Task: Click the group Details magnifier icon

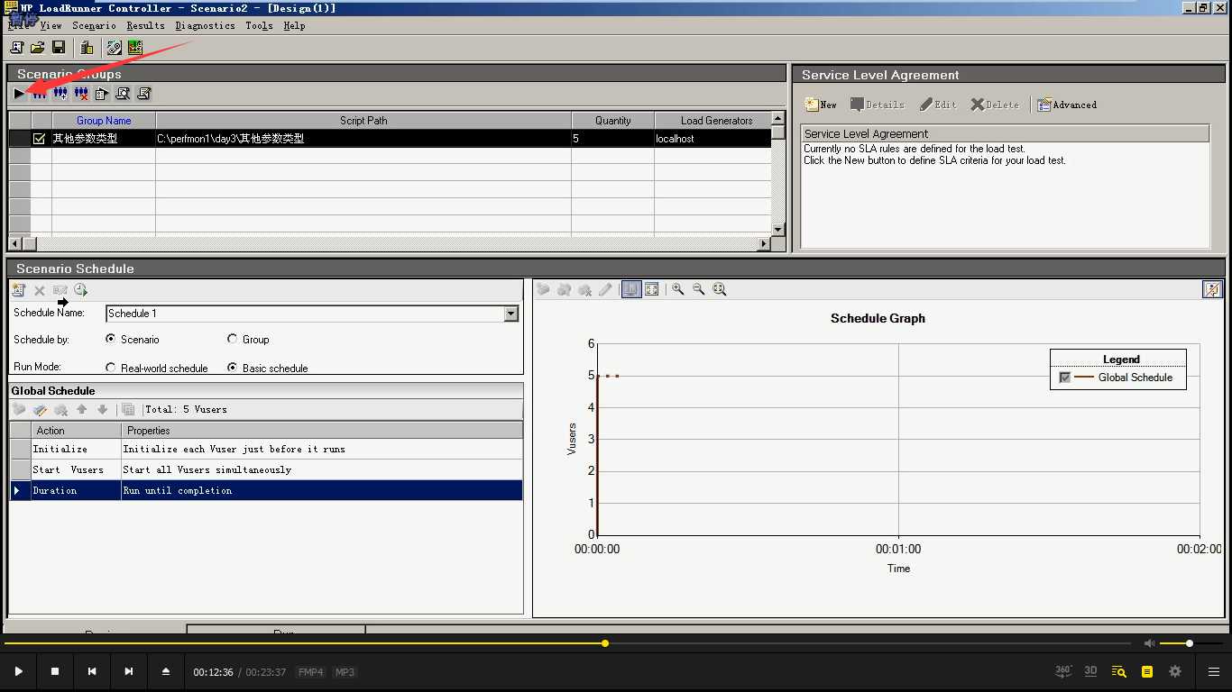Action: click(123, 93)
